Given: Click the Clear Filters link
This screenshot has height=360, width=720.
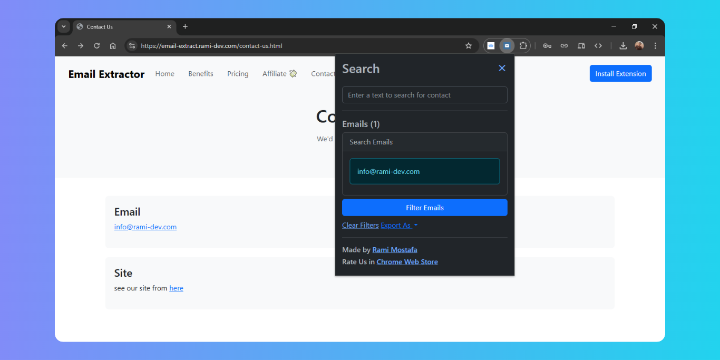Looking at the screenshot, I should 361,225.
